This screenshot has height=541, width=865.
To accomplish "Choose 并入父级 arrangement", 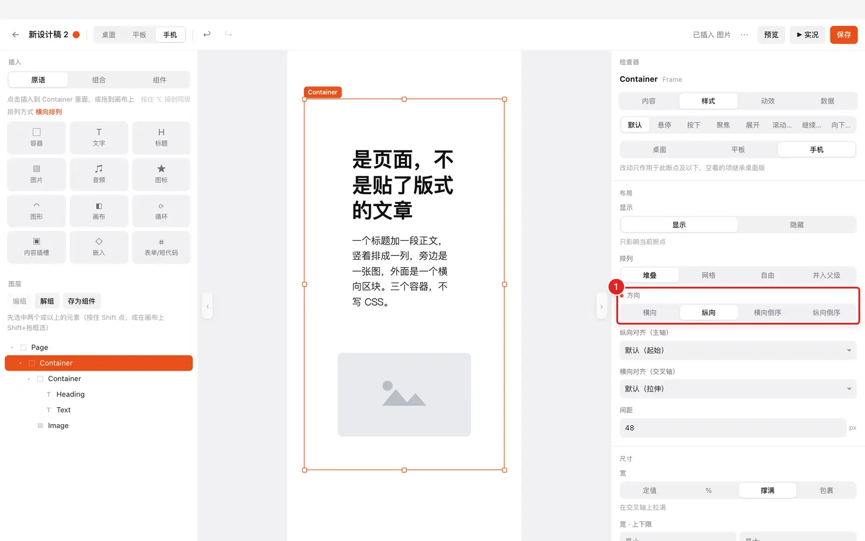I will [826, 275].
